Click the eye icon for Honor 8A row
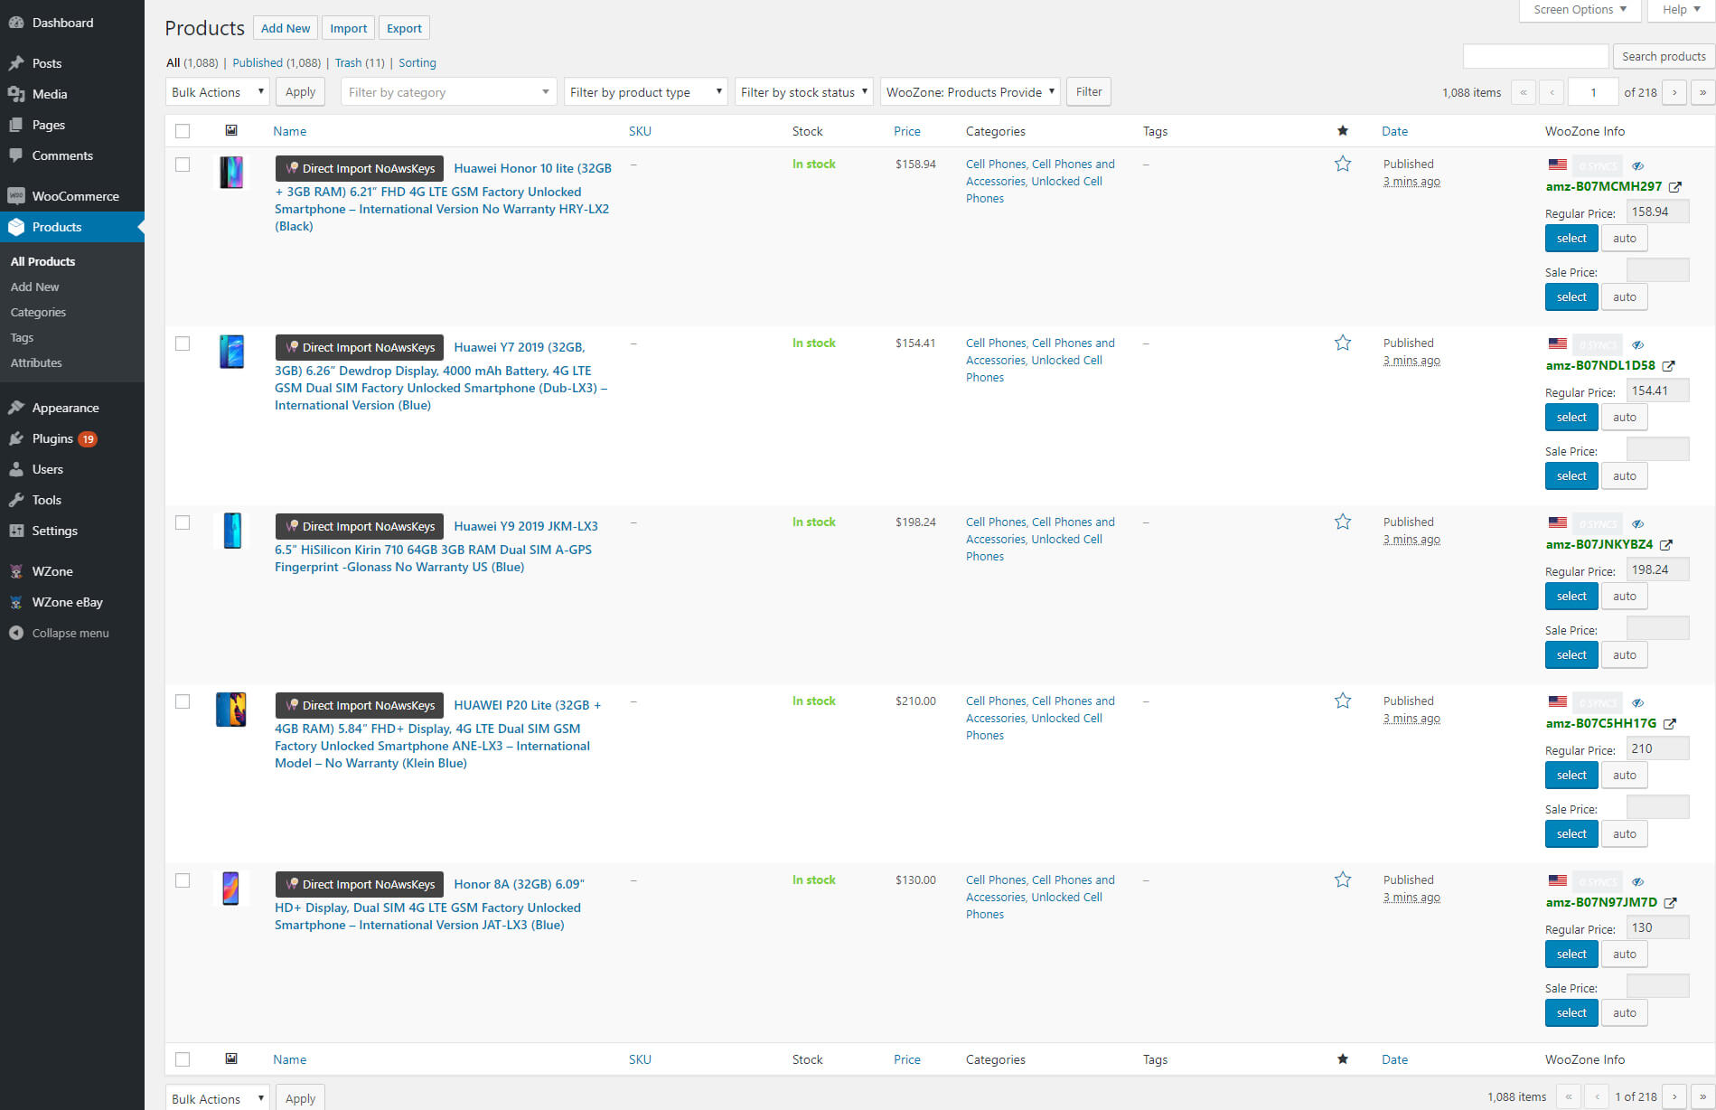This screenshot has width=1716, height=1110. click(x=1637, y=882)
